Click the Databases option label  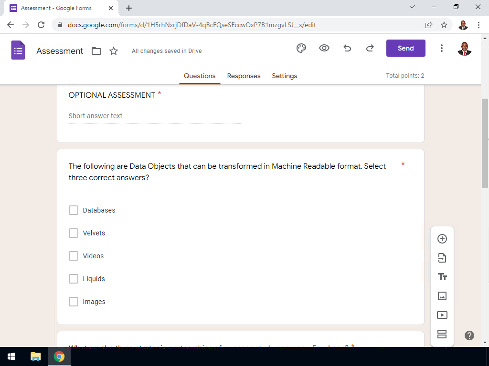[x=99, y=210]
